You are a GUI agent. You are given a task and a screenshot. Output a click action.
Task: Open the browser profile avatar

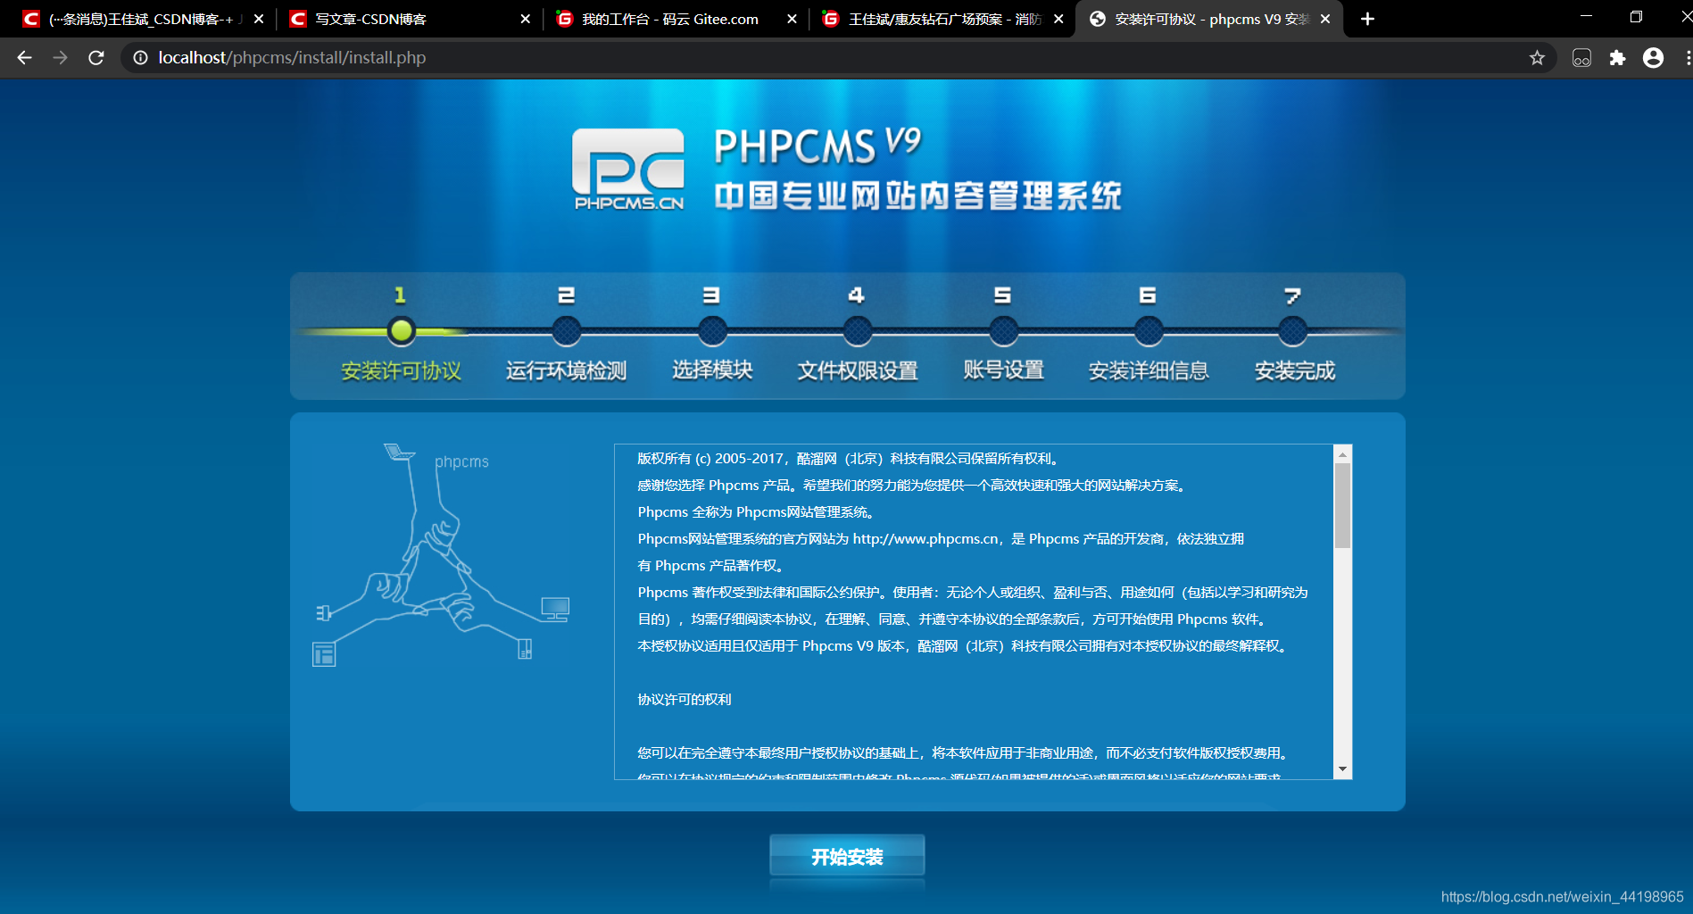[1653, 58]
